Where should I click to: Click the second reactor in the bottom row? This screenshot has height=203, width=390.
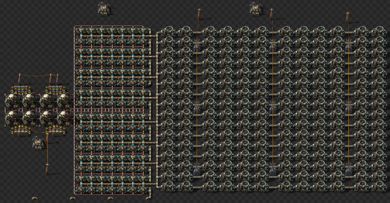coord(29,117)
